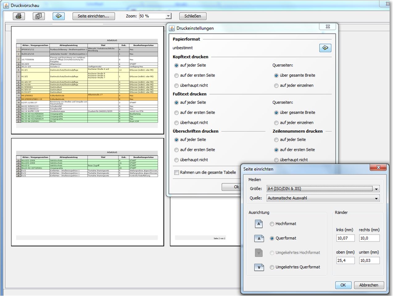Click the second page preview thumbnail
This screenshot has height=296, width=393.
point(88,192)
